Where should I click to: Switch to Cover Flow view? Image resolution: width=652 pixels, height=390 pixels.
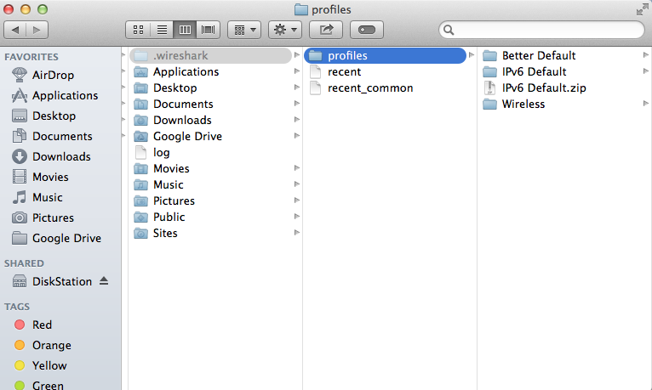tap(208, 30)
